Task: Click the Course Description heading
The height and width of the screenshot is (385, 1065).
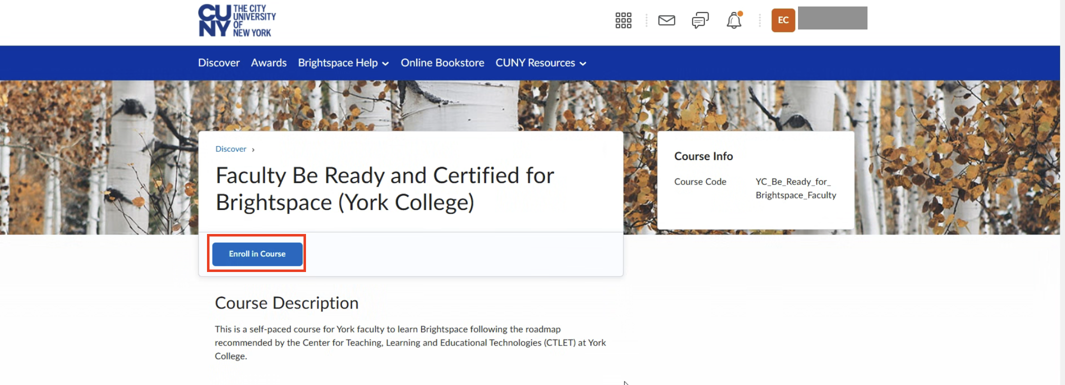Action: tap(286, 303)
